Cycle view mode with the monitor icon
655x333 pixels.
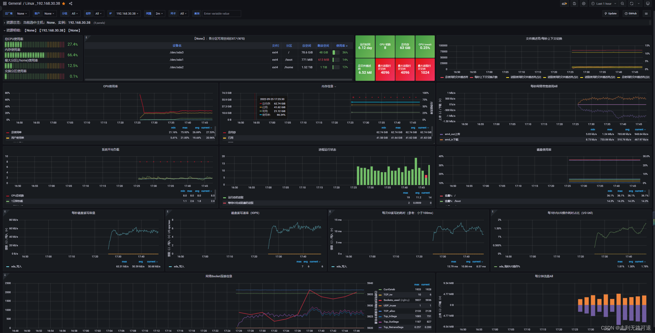[648, 4]
